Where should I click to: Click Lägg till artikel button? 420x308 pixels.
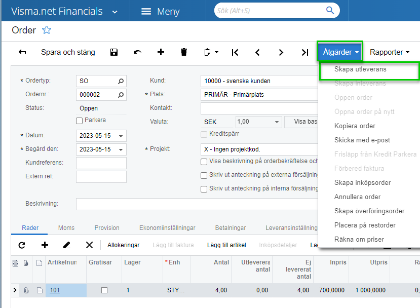point(226,245)
